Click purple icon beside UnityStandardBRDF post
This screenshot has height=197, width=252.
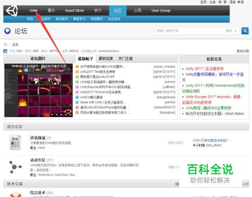77,87
